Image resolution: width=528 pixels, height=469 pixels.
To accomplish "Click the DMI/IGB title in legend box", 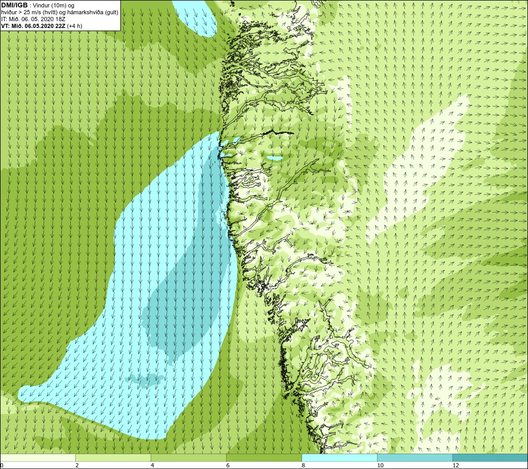I will 14,5.
